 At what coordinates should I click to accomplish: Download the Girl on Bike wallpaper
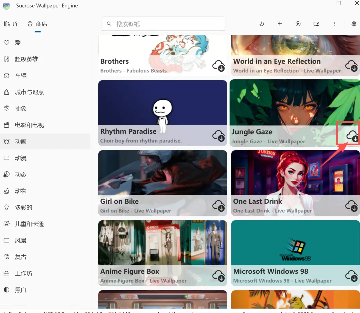[219, 206]
